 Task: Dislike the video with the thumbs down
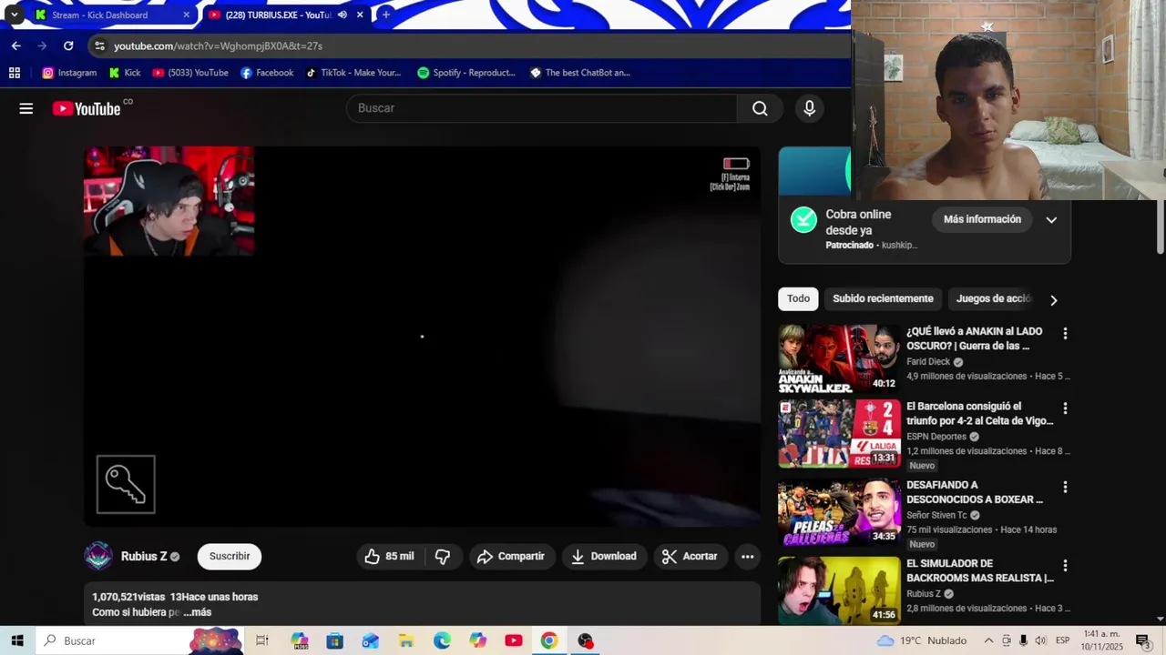pos(443,556)
